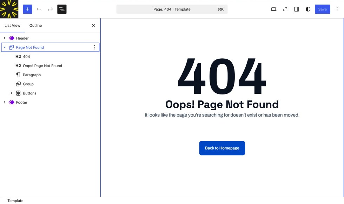Undo the last change
The height and width of the screenshot is (204, 344).
click(x=39, y=9)
